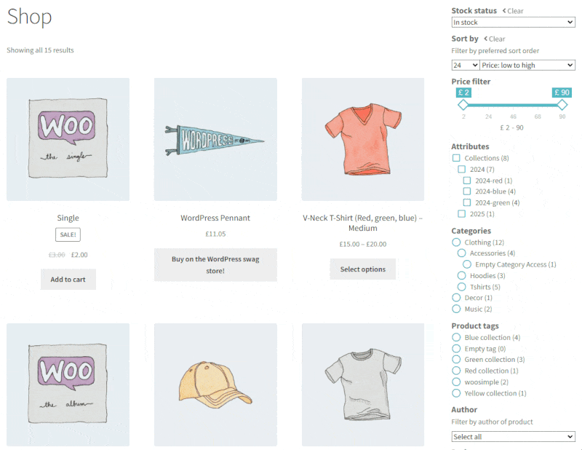582x450 pixels.
Task: Expand the Author Select all dropdown
Action: click(x=513, y=437)
